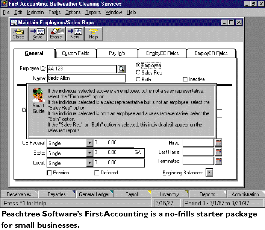The height and width of the screenshot is (230, 265).
Task: Click the Period 3 status bar entry
Action: (x=223, y=203)
